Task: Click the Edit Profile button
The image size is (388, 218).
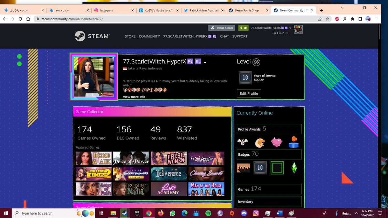Action: [249, 93]
